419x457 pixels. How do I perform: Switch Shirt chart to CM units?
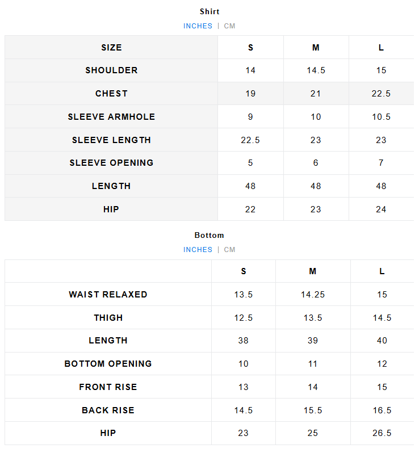(x=229, y=26)
